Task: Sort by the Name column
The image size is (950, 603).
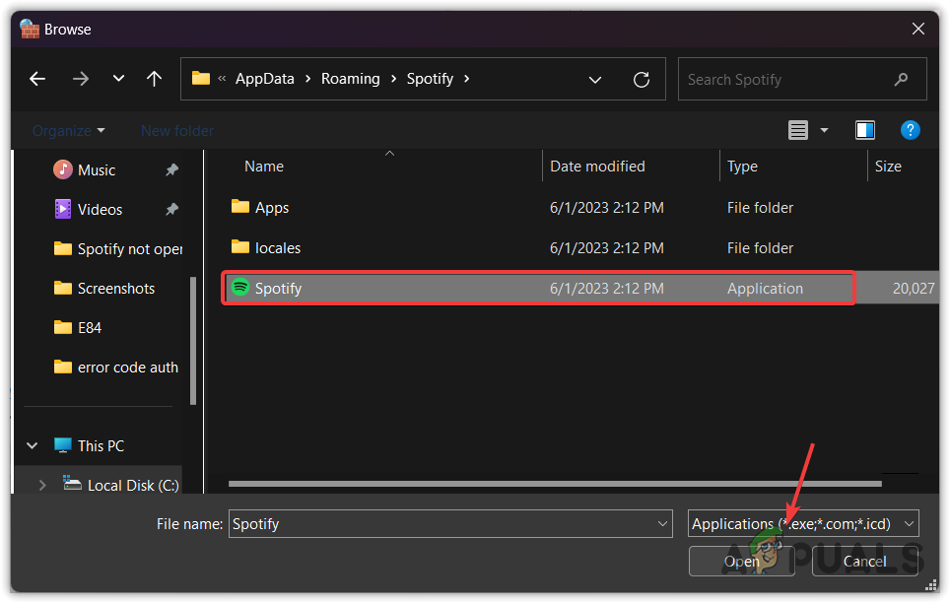Action: [264, 167]
